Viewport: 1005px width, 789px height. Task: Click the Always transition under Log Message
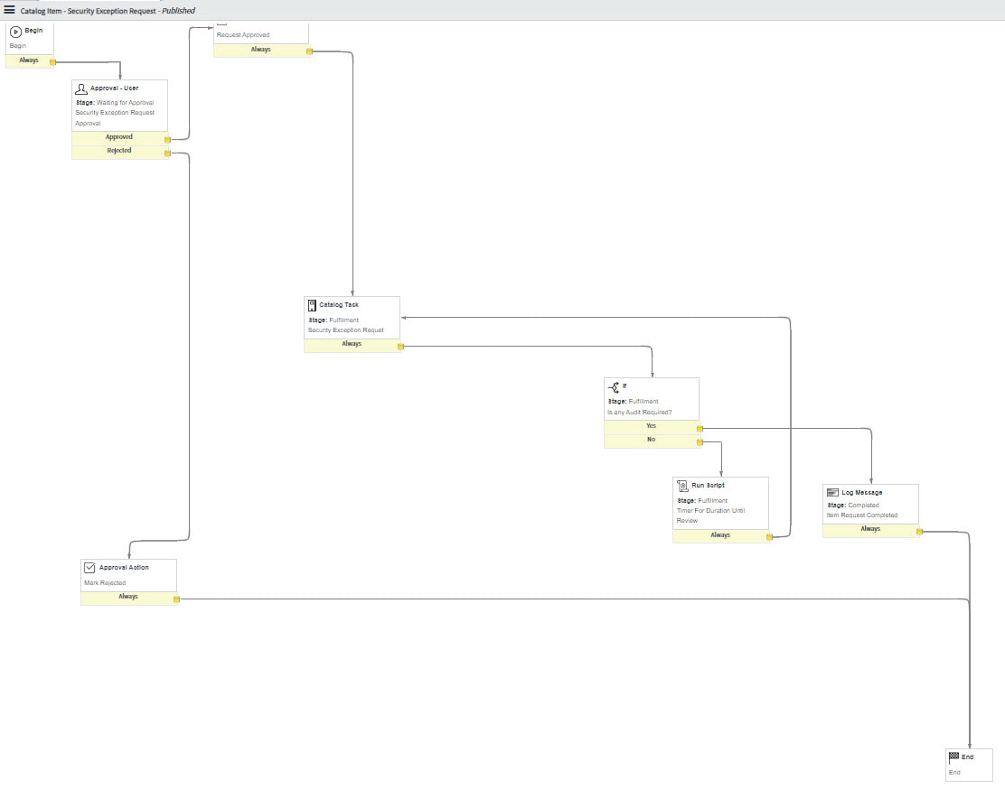pos(870,530)
